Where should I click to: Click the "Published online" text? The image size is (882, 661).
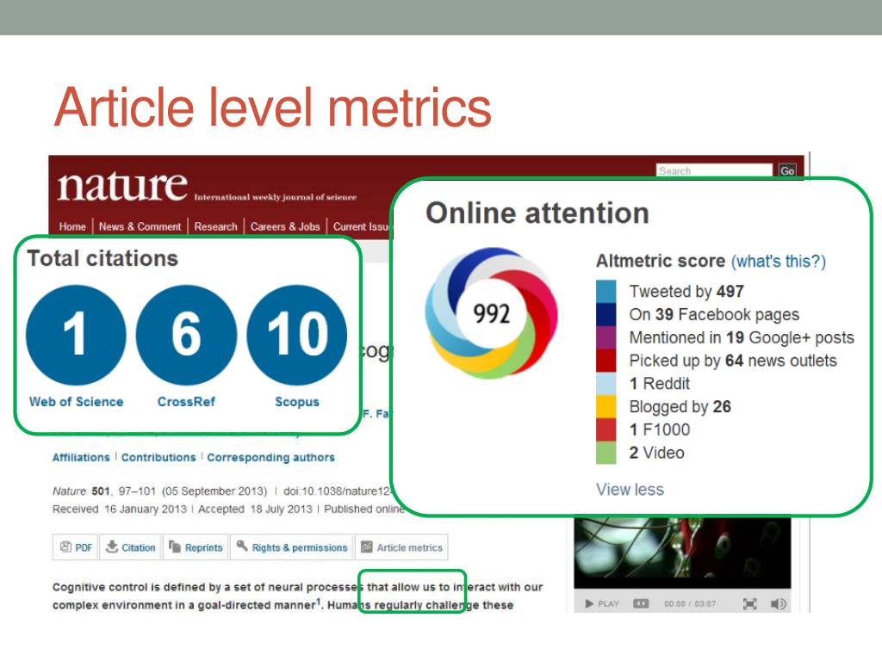[x=364, y=510]
